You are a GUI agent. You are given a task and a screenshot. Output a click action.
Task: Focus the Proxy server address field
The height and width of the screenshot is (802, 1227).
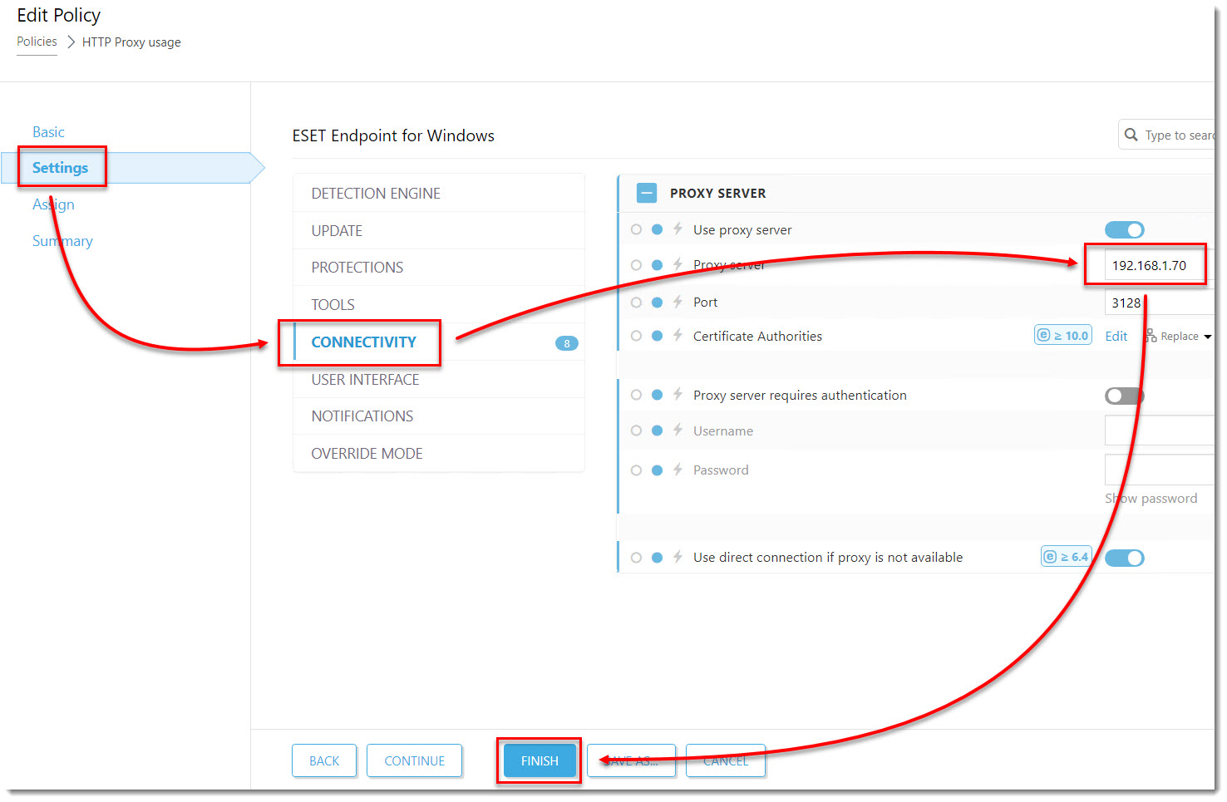(x=1159, y=265)
